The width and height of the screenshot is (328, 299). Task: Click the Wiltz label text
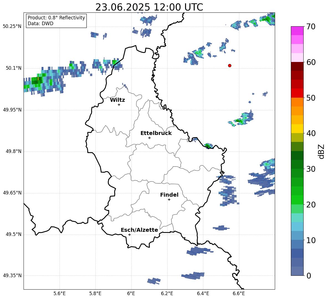click(x=117, y=100)
